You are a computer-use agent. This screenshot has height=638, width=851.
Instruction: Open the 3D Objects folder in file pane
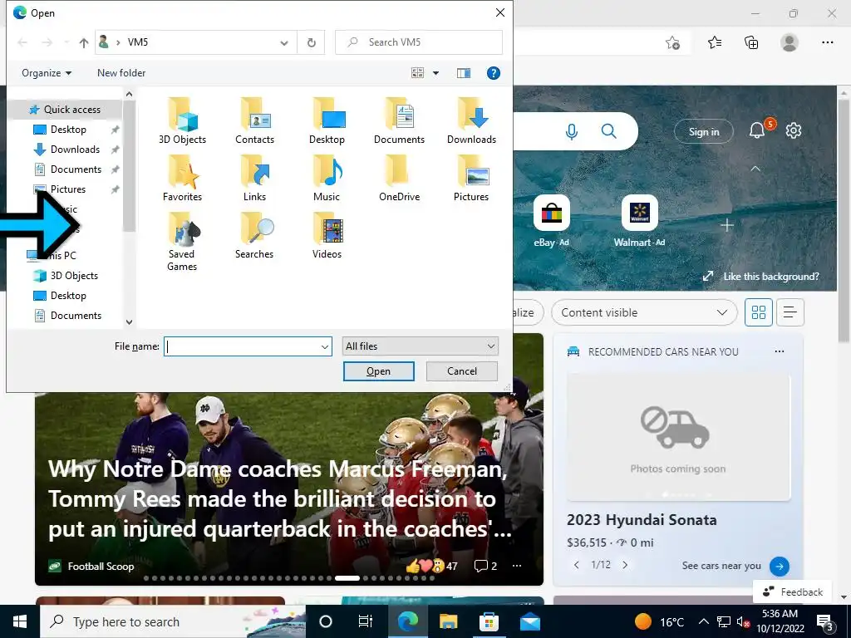(182, 121)
